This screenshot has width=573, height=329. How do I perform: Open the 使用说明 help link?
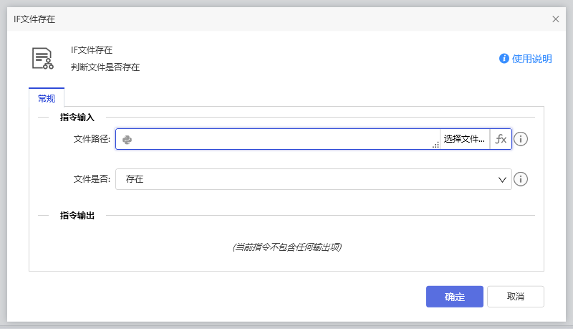click(x=531, y=59)
